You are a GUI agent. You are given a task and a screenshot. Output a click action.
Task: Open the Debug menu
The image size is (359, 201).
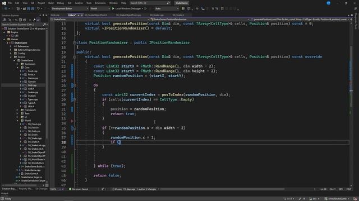(61, 3)
